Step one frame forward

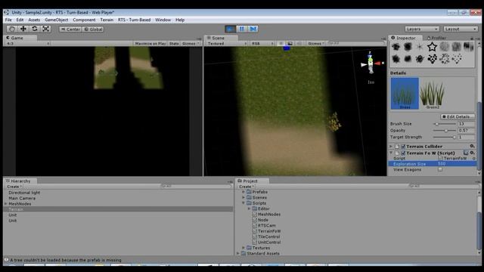point(253,29)
